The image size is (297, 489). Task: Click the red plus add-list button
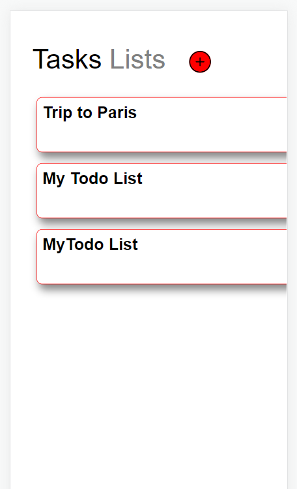[x=200, y=62]
